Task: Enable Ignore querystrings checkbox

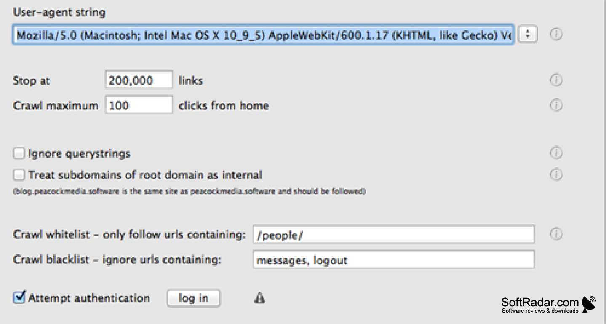Action: click(19, 153)
